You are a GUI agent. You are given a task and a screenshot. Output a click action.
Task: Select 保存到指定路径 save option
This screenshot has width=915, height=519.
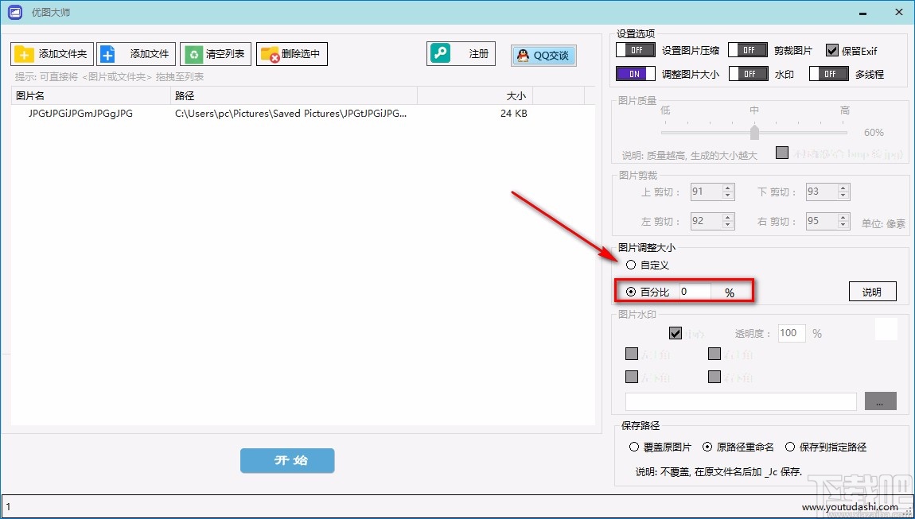point(790,447)
